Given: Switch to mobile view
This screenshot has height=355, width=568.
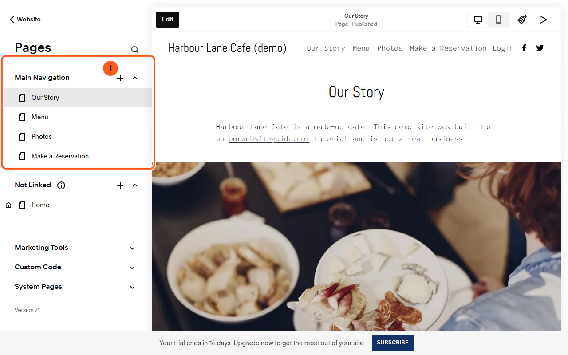Looking at the screenshot, I should pos(498,20).
